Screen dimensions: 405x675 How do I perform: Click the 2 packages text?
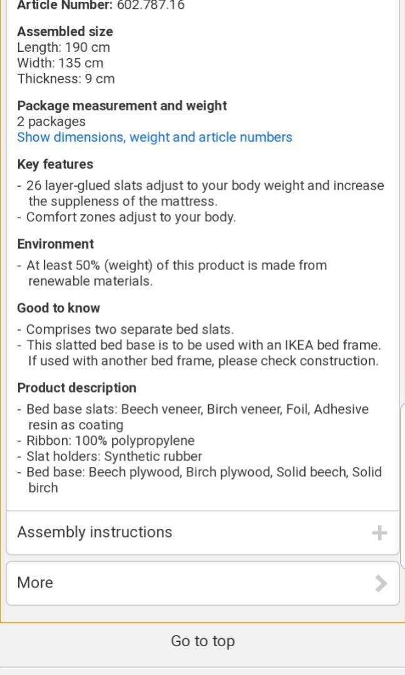[51, 122]
